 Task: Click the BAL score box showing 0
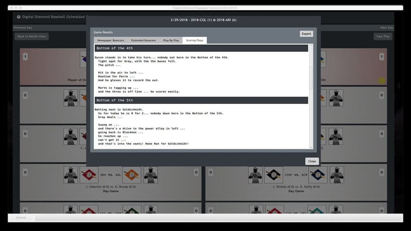point(196,173)
